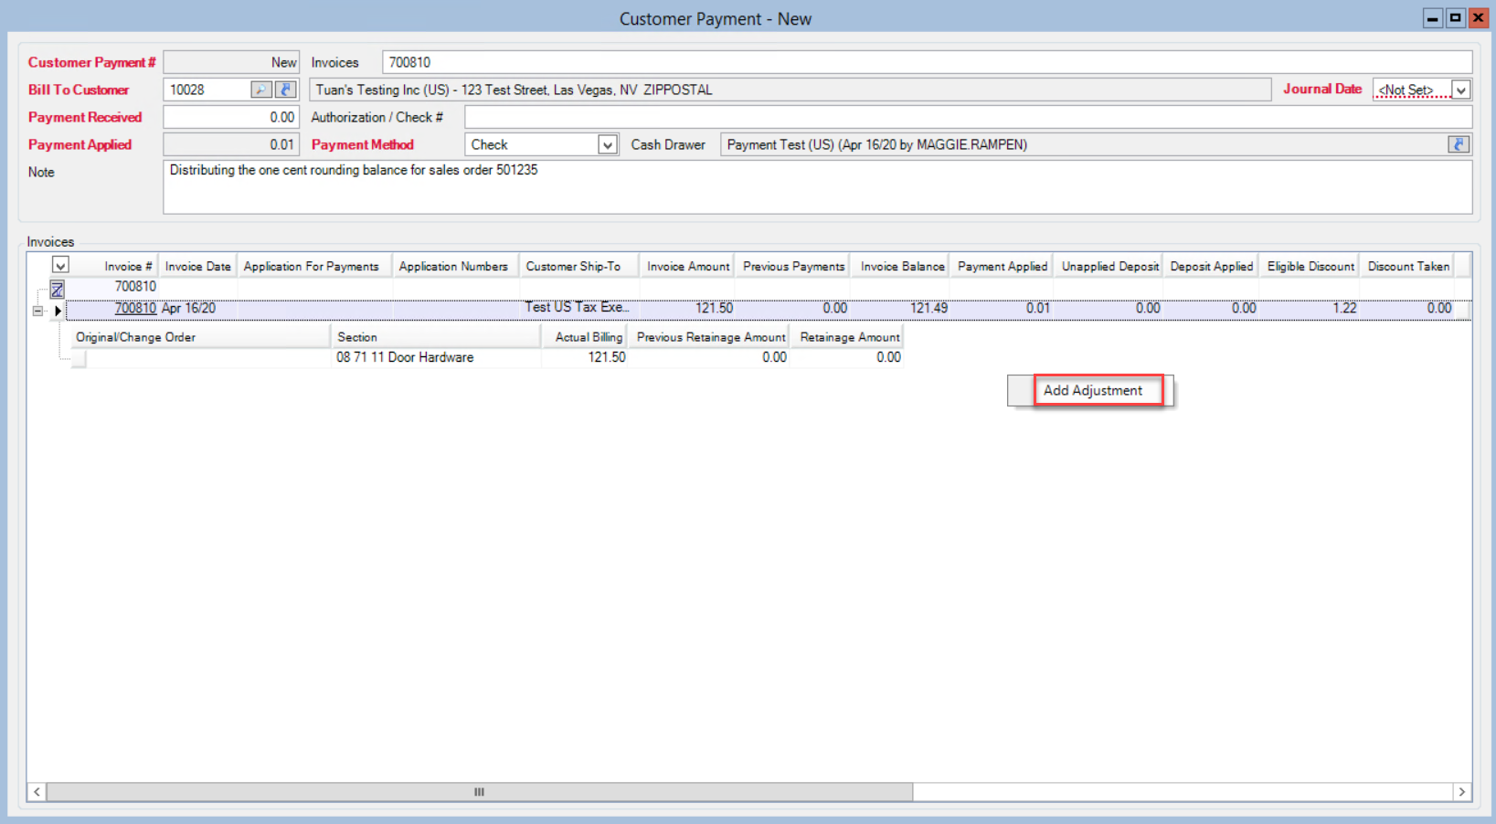
Task: Click the Original/Change Order sub-grid header
Action: point(201,337)
